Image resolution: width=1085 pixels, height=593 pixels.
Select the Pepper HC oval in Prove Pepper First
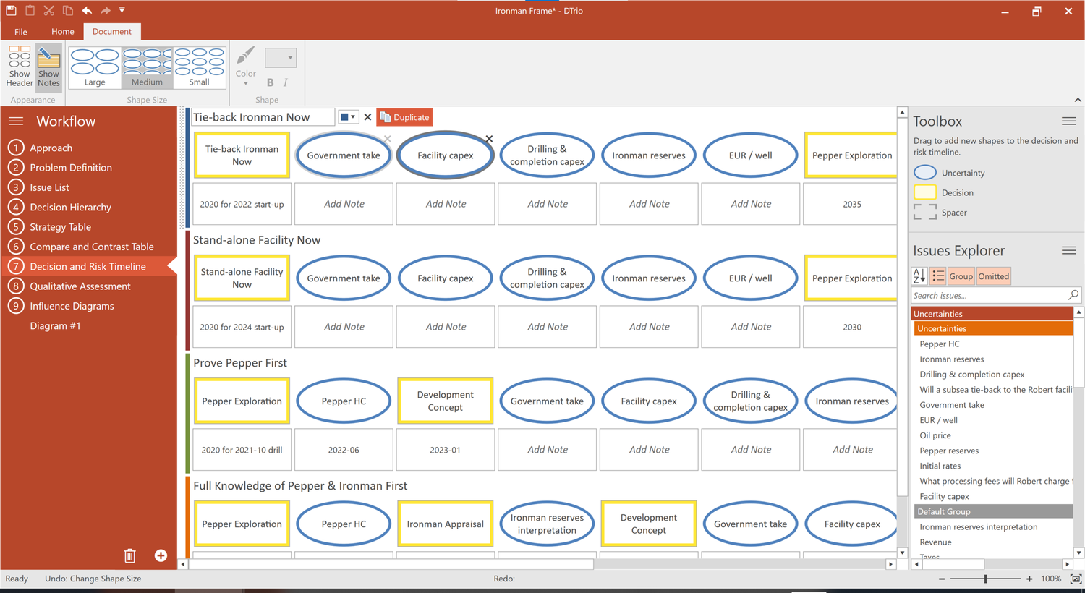344,401
